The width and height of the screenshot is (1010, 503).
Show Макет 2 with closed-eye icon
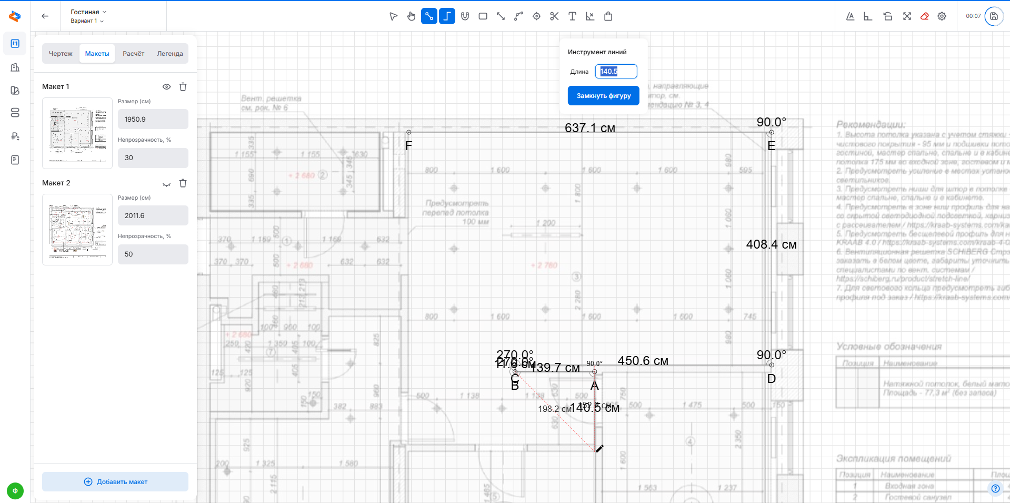tap(166, 184)
